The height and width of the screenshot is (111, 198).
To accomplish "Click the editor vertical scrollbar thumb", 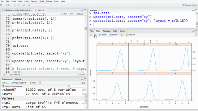I will (86, 28).
